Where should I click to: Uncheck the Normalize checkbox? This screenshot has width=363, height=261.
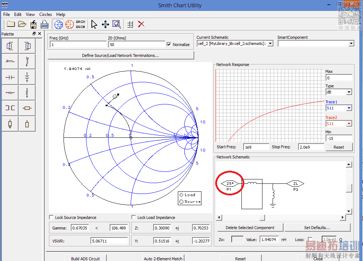(x=169, y=45)
